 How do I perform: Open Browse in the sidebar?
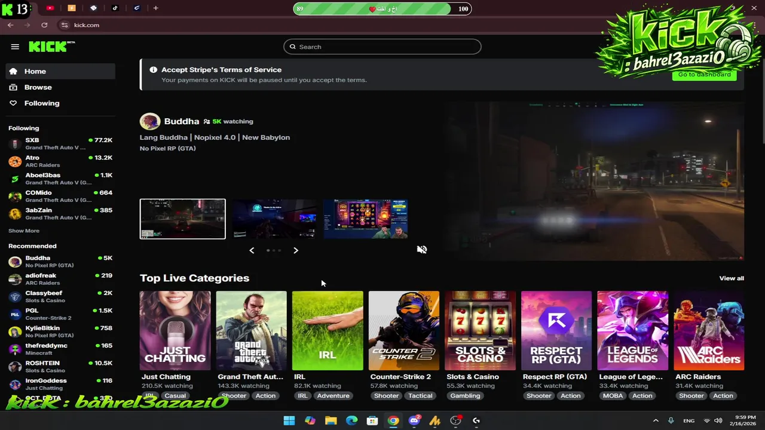[x=60, y=87]
